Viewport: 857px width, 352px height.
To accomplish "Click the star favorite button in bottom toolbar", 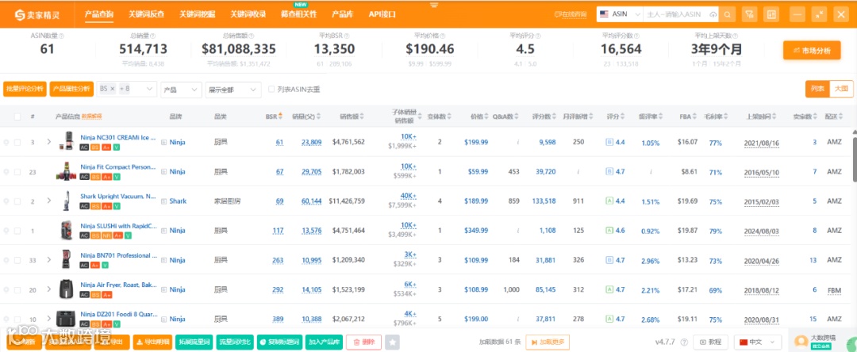I will click(x=392, y=342).
